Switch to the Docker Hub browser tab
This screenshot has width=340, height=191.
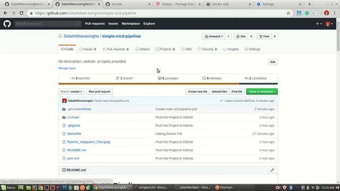[x=228, y=4]
